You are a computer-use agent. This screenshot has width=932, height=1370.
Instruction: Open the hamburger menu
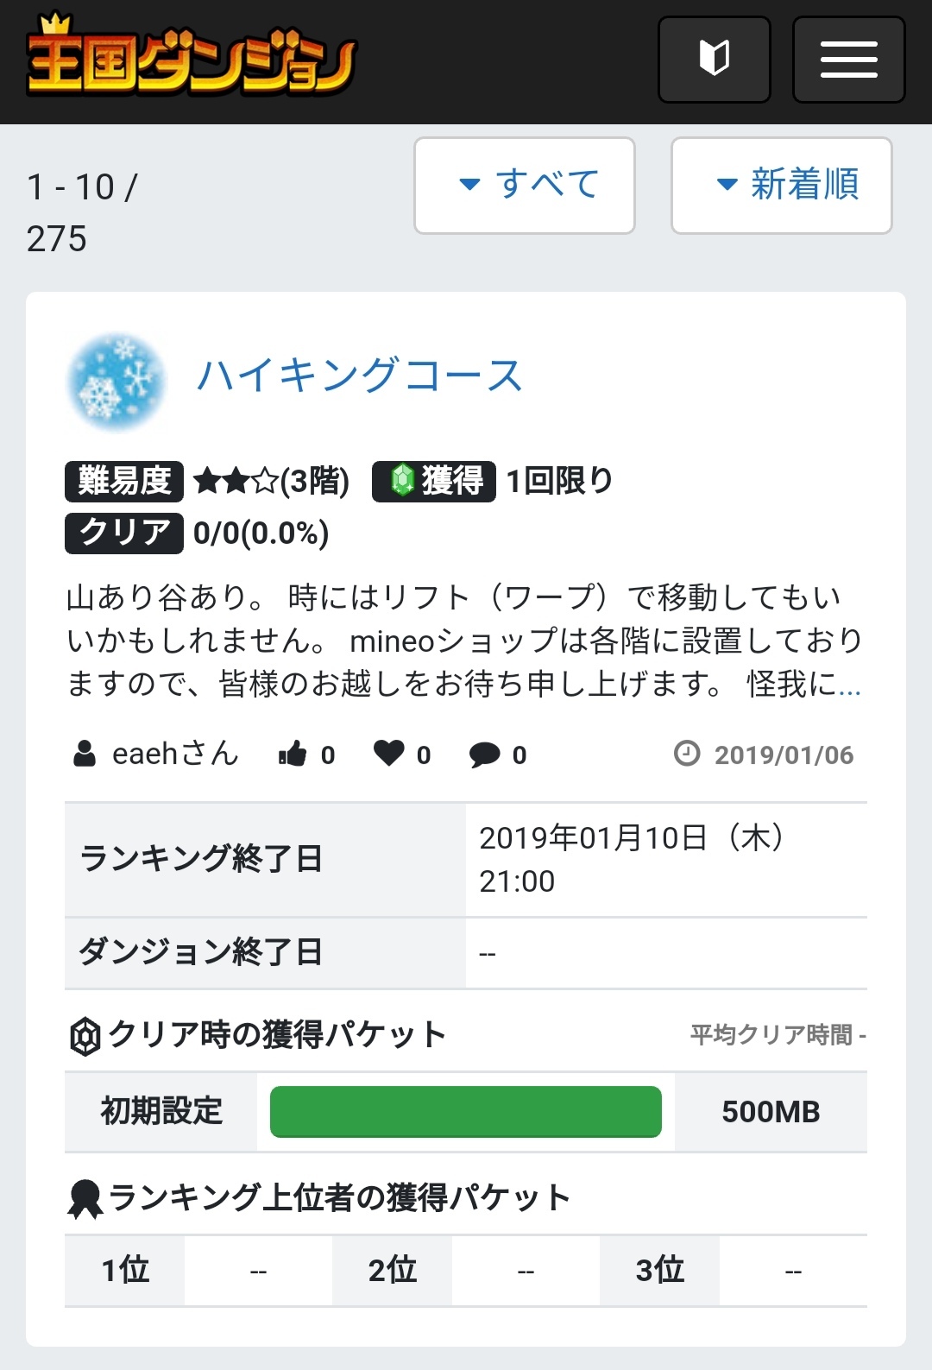click(x=848, y=60)
